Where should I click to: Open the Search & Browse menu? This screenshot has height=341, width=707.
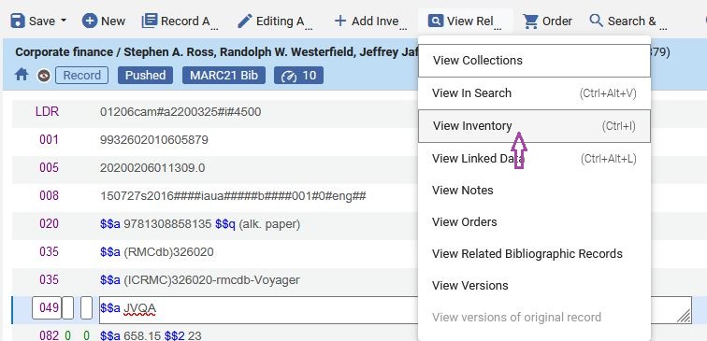click(629, 21)
